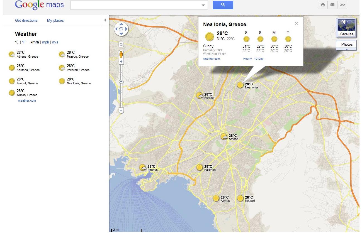
Task: Open the search box dropdown arrow
Action: (x=203, y=5)
